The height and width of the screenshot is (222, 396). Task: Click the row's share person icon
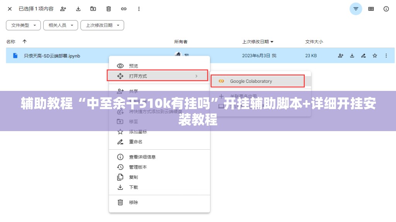point(341,56)
